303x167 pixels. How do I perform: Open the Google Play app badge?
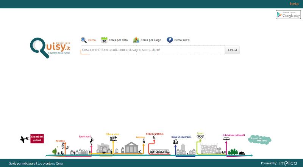coord(288,14)
